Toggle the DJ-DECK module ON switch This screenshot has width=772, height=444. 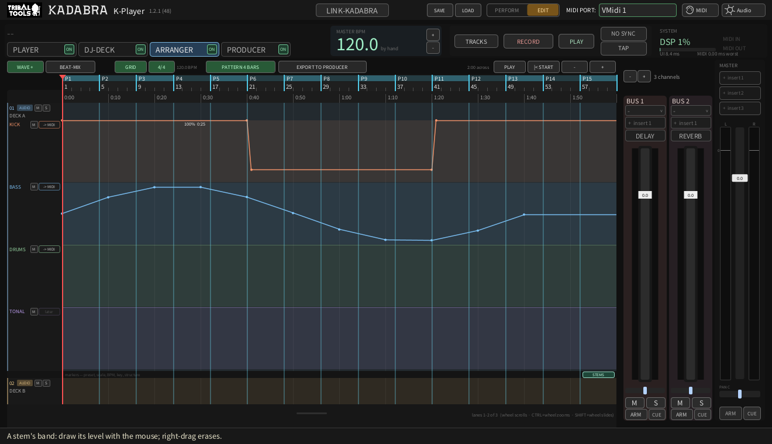[x=140, y=50]
